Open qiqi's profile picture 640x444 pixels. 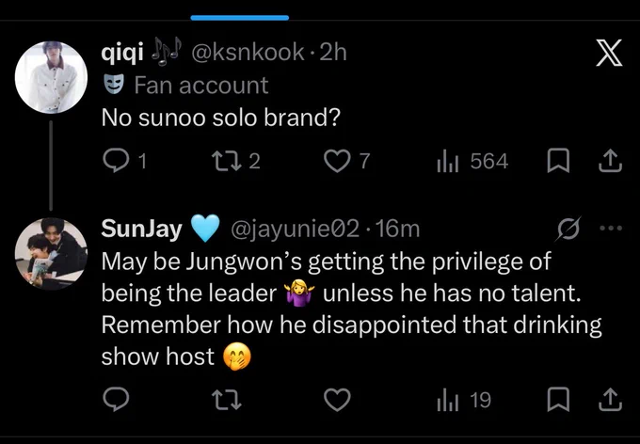[x=51, y=77]
